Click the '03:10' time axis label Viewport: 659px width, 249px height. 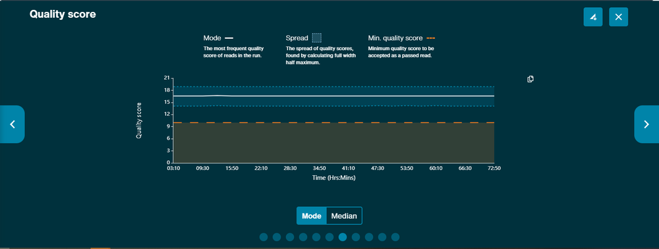(173, 168)
